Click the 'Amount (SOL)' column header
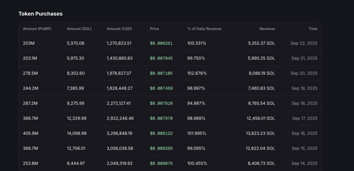 [79, 29]
